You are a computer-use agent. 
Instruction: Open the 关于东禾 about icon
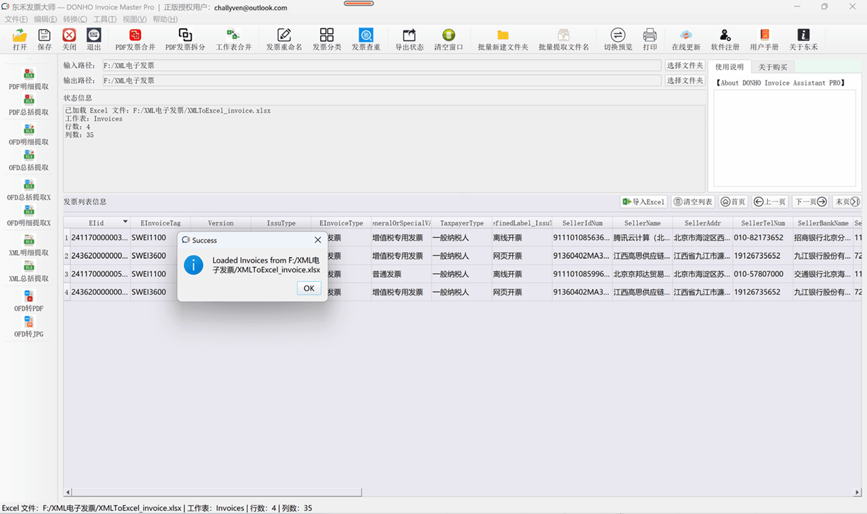(x=804, y=39)
